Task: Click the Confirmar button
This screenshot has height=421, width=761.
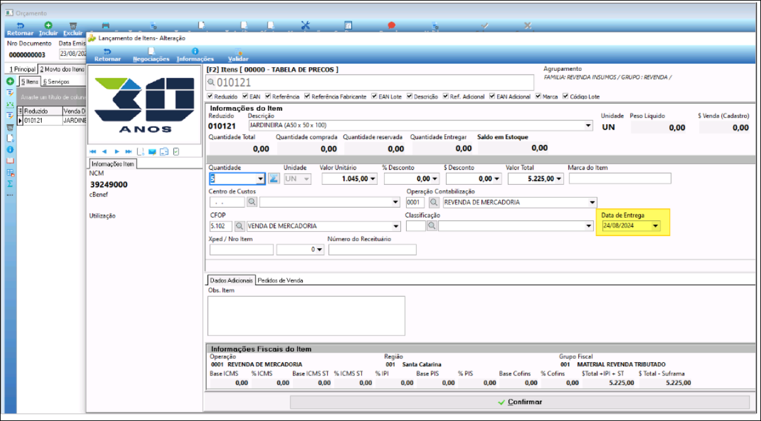Action: click(x=519, y=402)
